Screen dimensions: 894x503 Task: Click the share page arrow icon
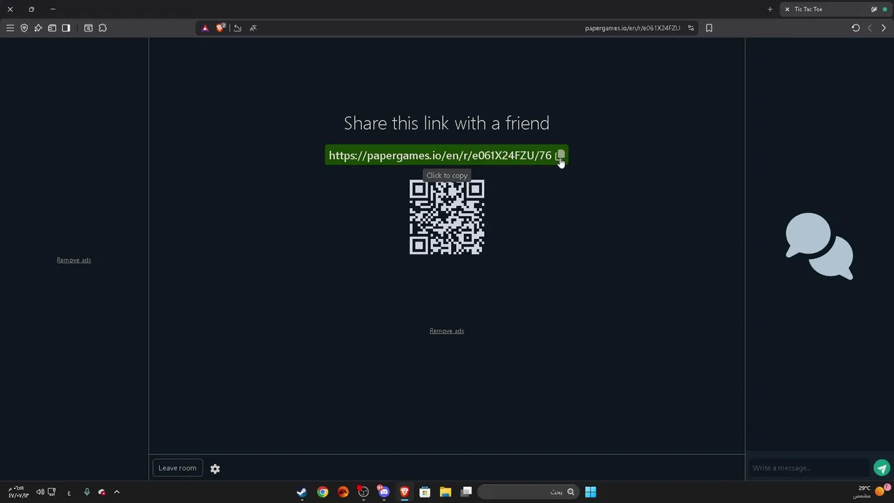coord(237,28)
